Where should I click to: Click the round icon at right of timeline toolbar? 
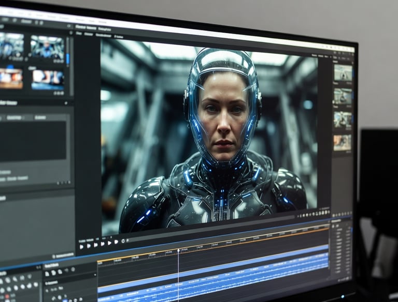pyautogui.click(x=73, y=269)
